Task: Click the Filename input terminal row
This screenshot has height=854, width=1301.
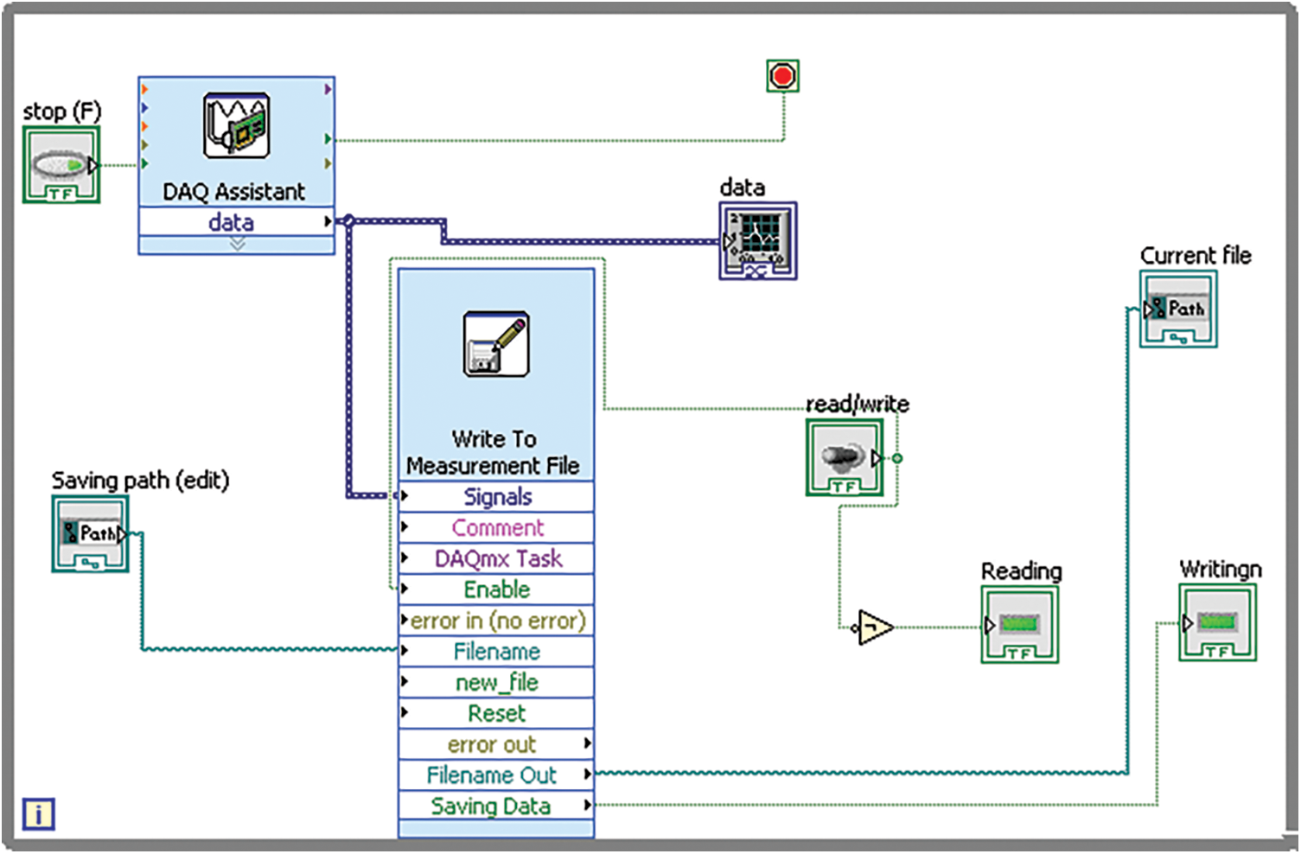Action: pos(496,652)
